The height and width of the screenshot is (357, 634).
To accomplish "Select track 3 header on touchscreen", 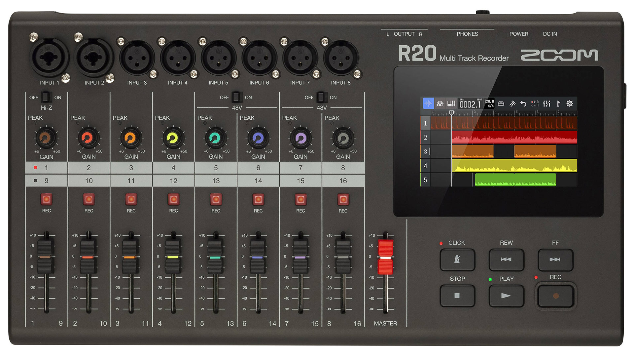I will tap(425, 152).
